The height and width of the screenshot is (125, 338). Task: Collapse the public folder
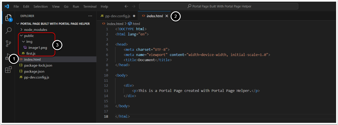[x=29, y=36]
